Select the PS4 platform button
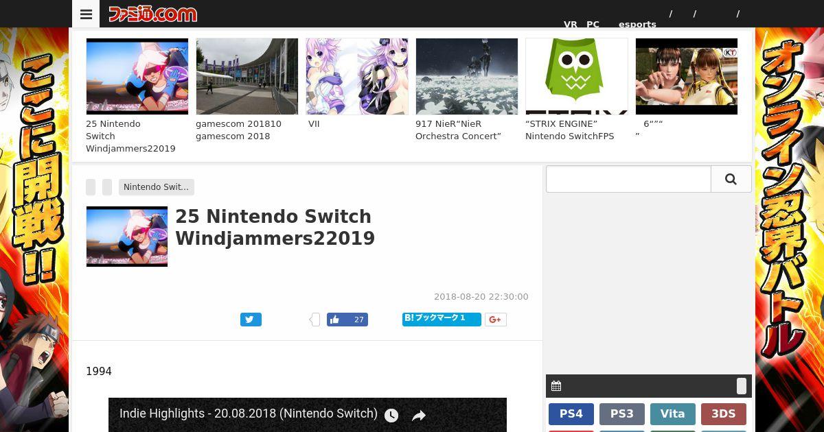The width and height of the screenshot is (824, 432). pos(571,414)
